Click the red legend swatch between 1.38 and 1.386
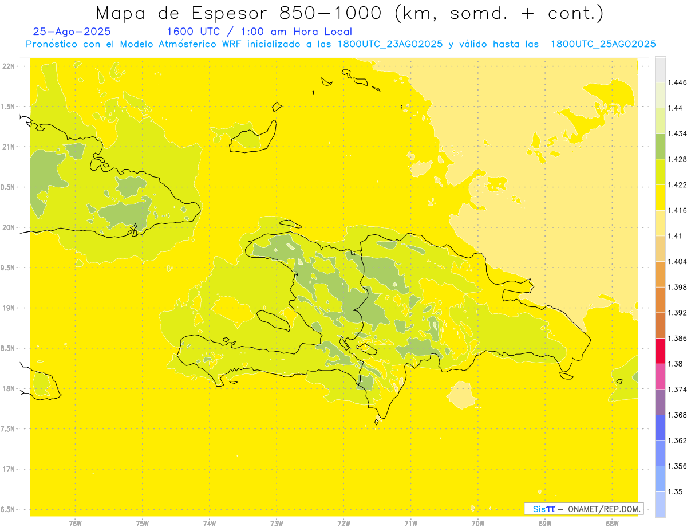 (x=660, y=351)
